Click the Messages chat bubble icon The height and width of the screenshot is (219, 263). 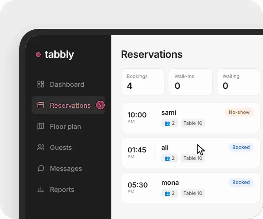click(x=41, y=168)
